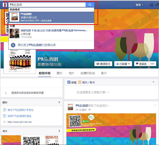Switch to the 關於 tab
Screen dimensions: 159x145
tap(60, 73)
